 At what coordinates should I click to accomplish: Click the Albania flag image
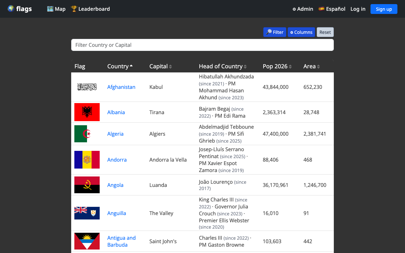(x=87, y=112)
